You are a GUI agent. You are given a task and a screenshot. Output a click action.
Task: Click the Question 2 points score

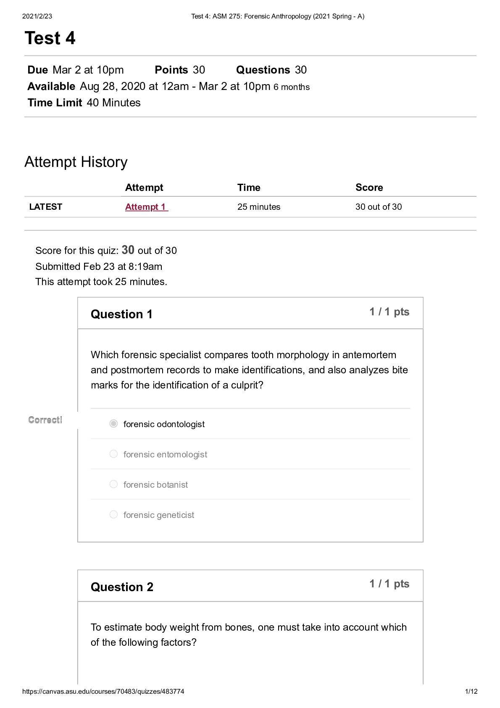389,584
